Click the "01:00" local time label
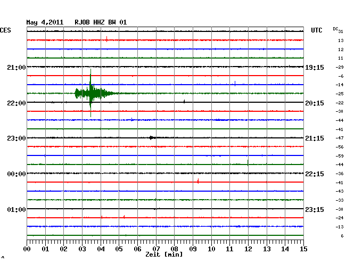Image resolution: width=346 pixels, height=263 pixels. coord(17,209)
